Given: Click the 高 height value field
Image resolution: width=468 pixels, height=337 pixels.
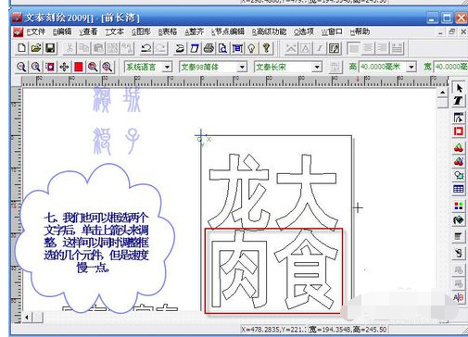Looking at the screenshot, I should tap(383, 67).
